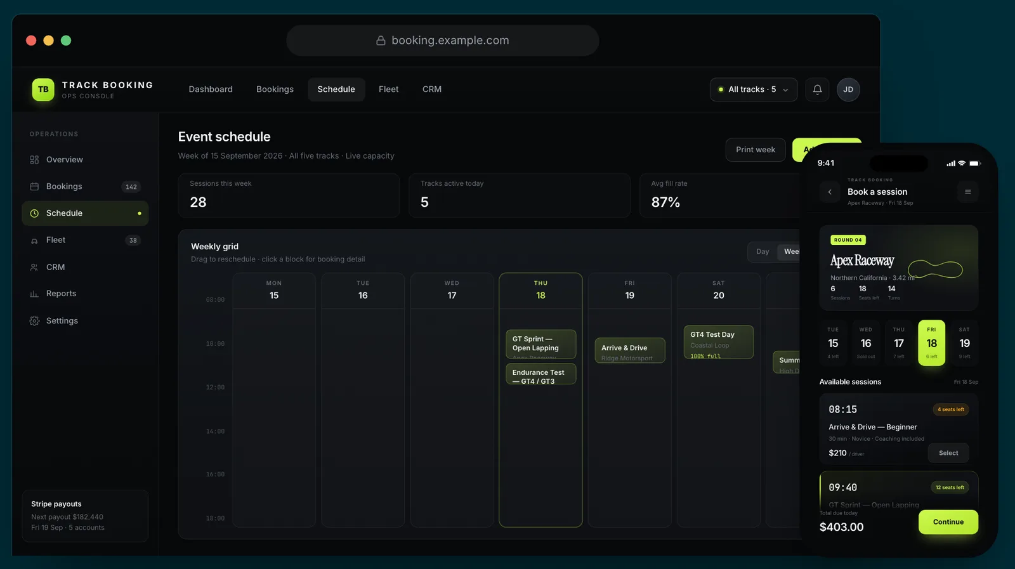Open the GT Sprint — Open Lapping block
The height and width of the screenshot is (569, 1015).
pos(540,344)
